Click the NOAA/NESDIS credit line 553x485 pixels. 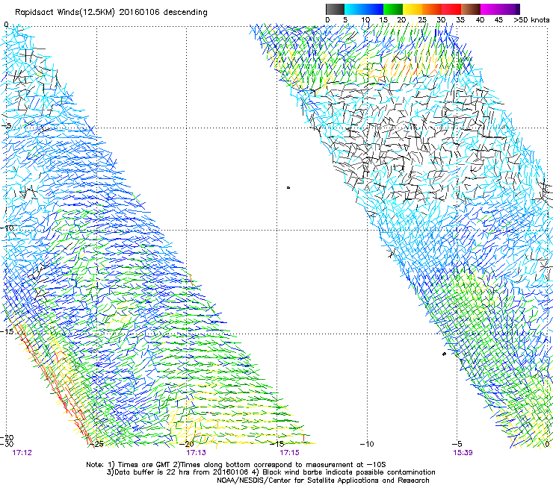(323, 481)
